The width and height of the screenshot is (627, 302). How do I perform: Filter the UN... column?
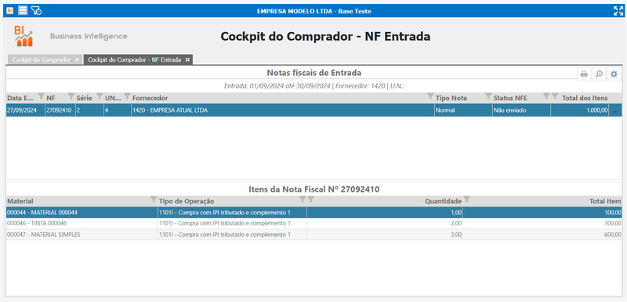[x=127, y=96]
